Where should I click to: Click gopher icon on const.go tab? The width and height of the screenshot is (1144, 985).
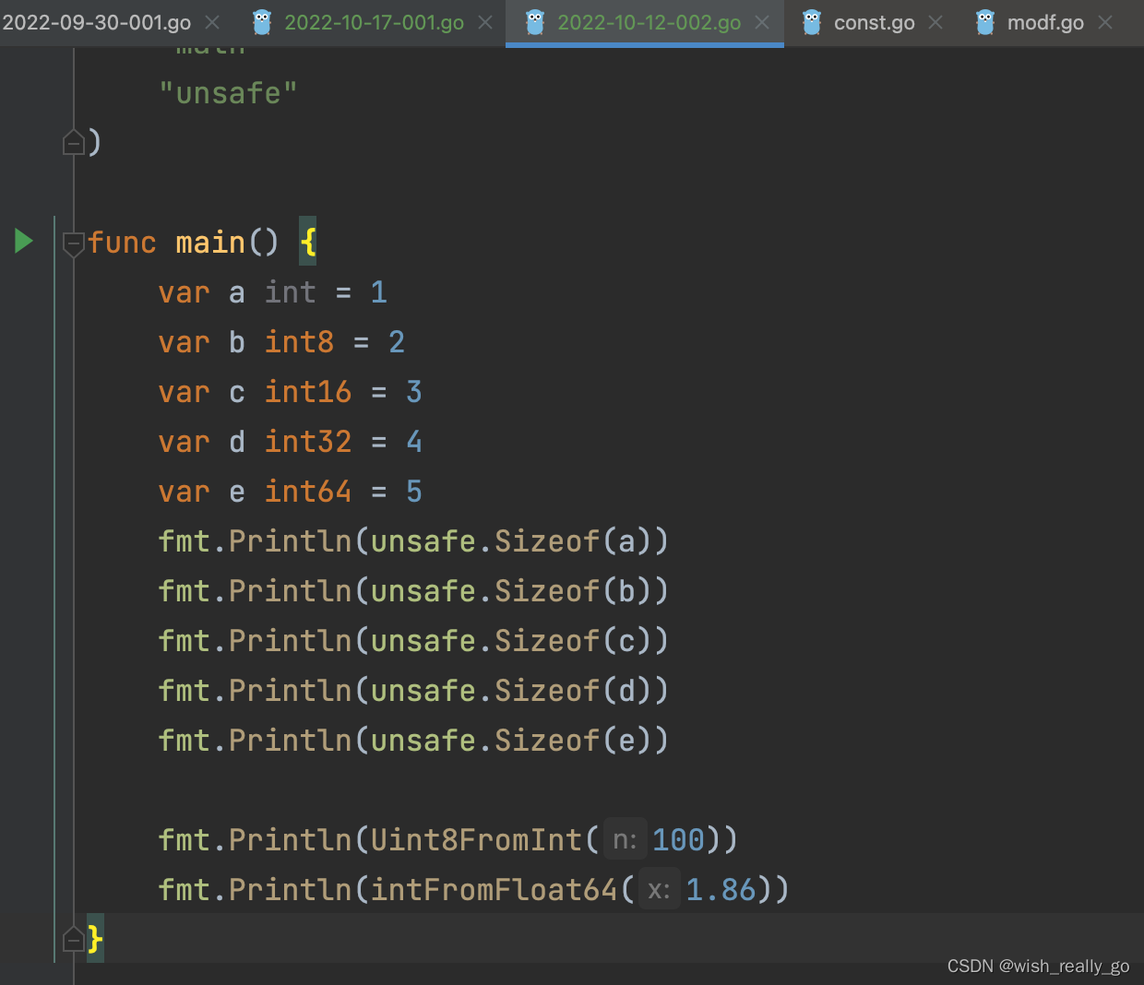812,22
